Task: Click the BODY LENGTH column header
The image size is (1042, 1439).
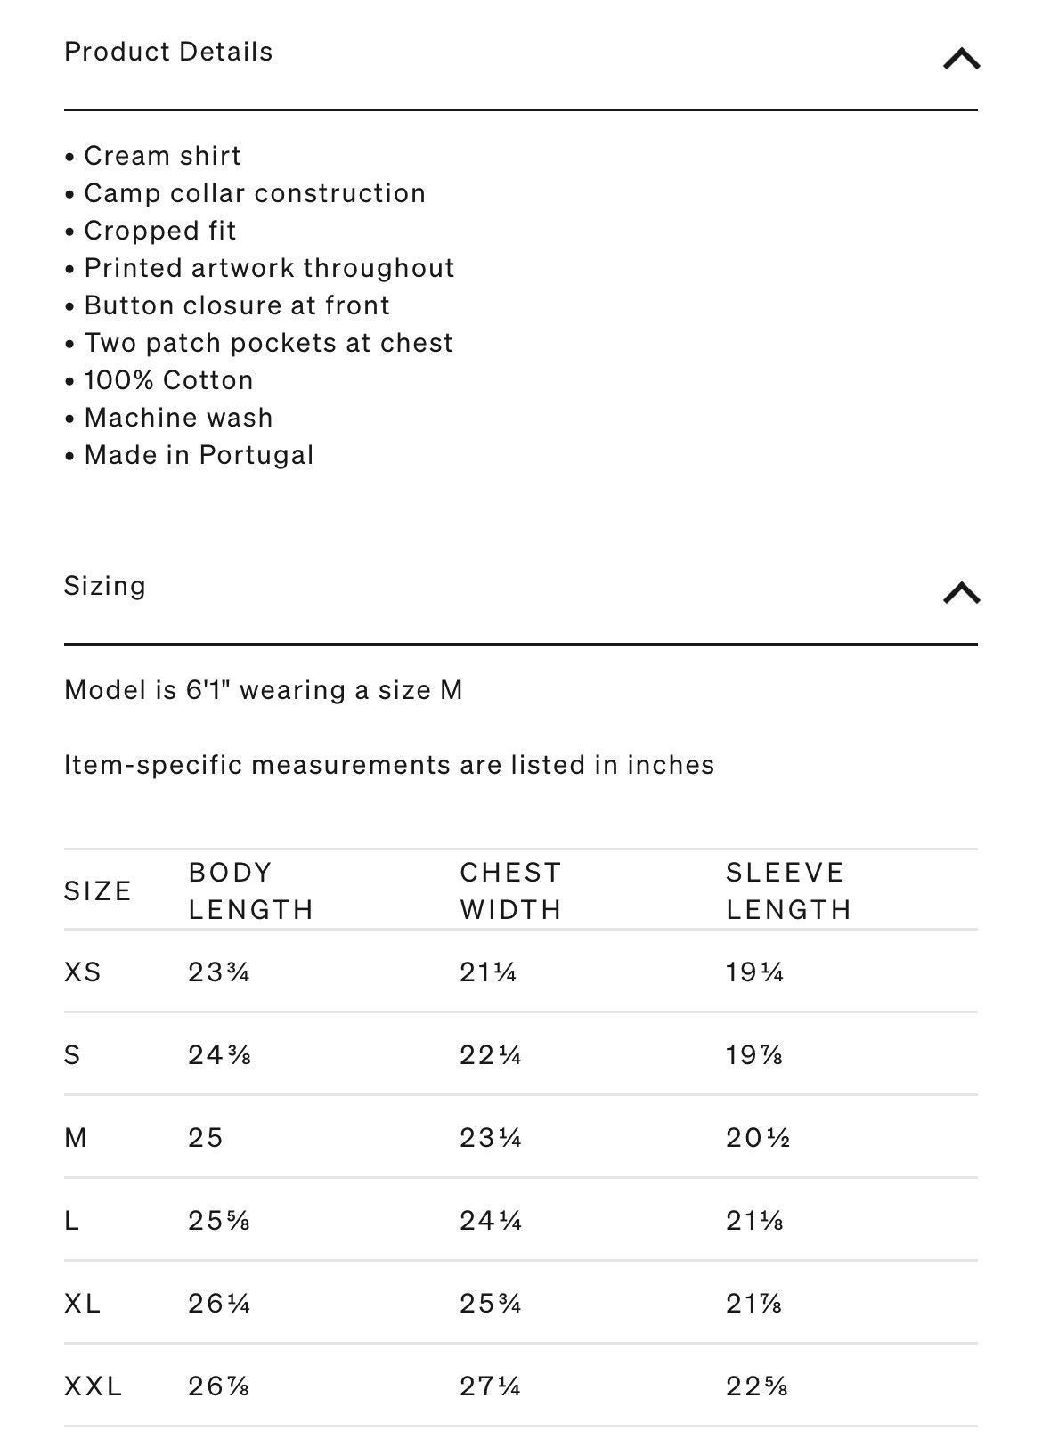Action: click(251, 890)
